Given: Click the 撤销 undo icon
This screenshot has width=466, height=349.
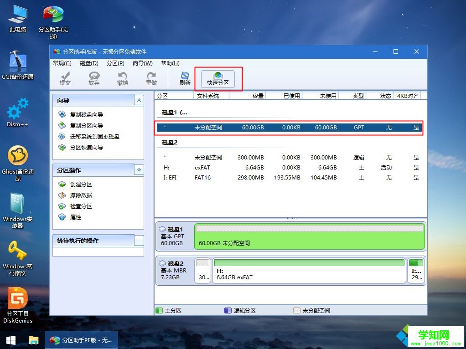Looking at the screenshot, I should (x=123, y=78).
